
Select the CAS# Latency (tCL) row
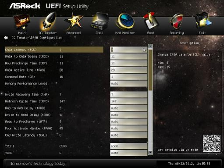pos(54,50)
